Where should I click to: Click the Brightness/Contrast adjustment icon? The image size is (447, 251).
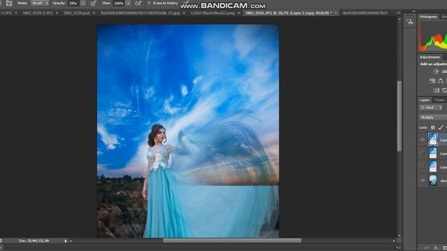(x=436, y=71)
